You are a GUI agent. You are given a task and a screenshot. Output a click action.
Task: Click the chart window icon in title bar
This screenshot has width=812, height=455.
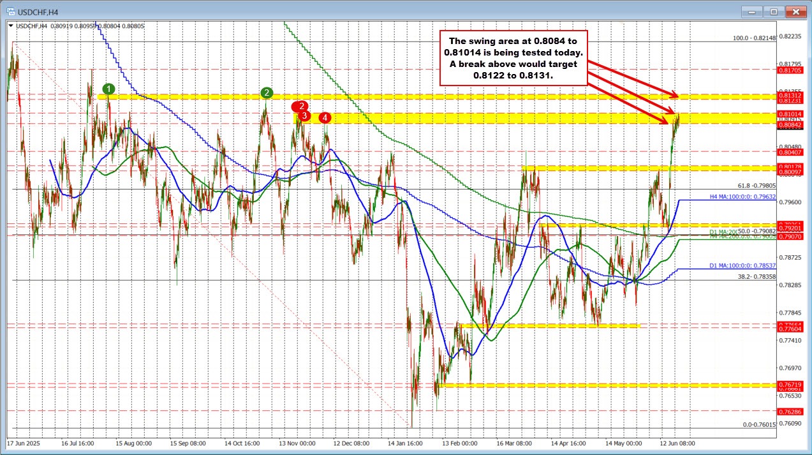(x=11, y=11)
